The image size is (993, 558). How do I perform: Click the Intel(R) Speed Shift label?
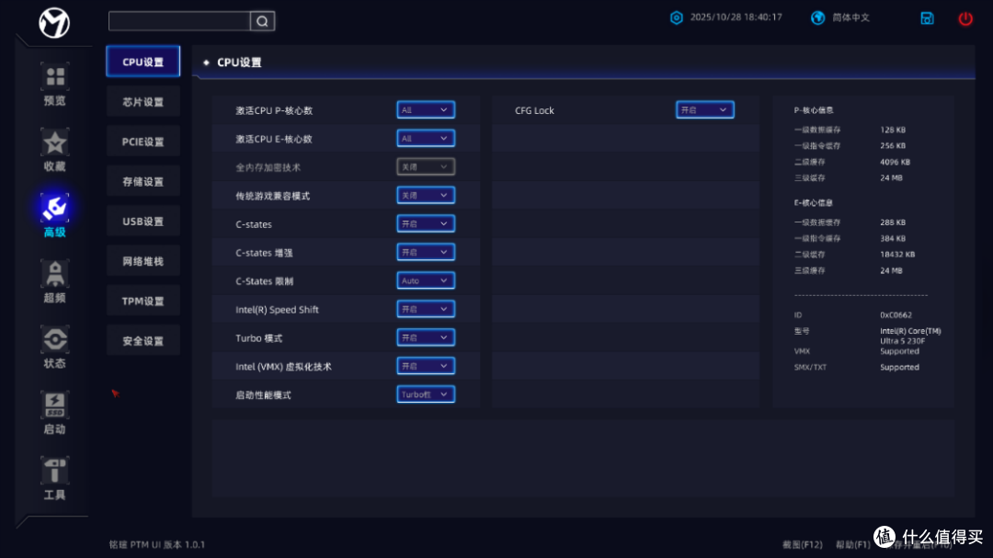277,310
